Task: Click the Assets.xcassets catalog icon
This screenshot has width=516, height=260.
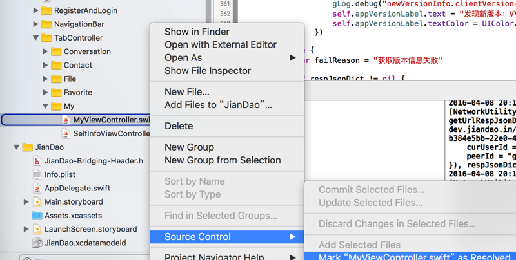Action: 37,216
